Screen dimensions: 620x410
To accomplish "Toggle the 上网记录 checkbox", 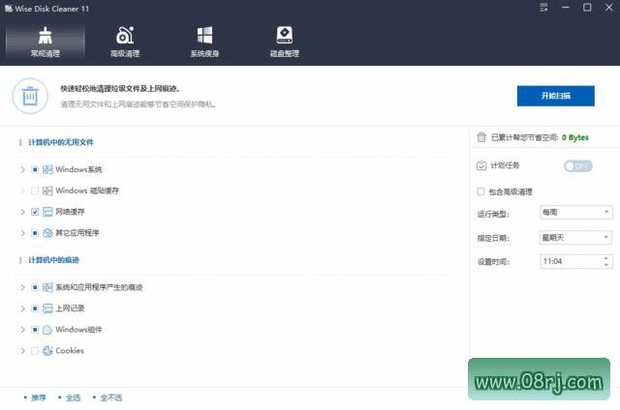I will [x=35, y=308].
